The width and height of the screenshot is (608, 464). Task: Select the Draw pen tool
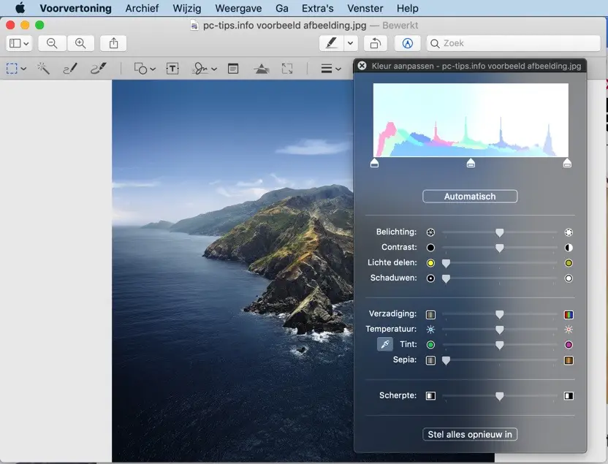pyautogui.click(x=99, y=69)
